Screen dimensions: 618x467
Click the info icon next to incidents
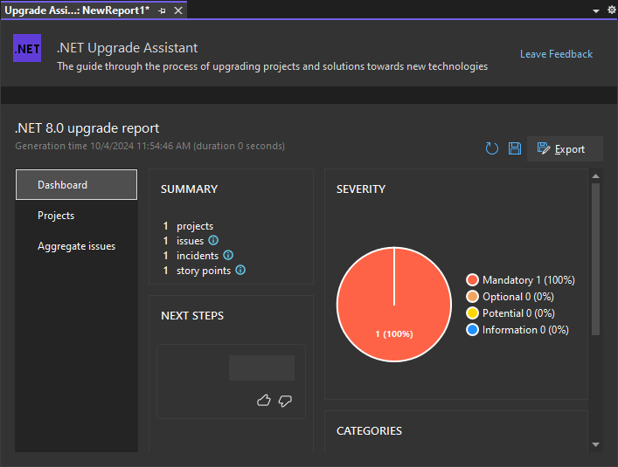tap(228, 256)
